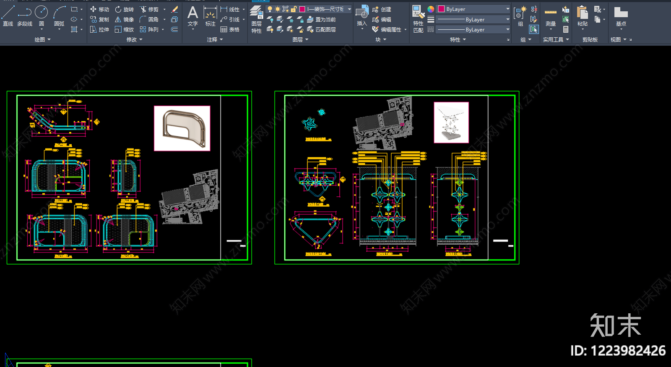Expand the 修改 (Modify) panel
The image size is (671, 367).
tap(134, 39)
